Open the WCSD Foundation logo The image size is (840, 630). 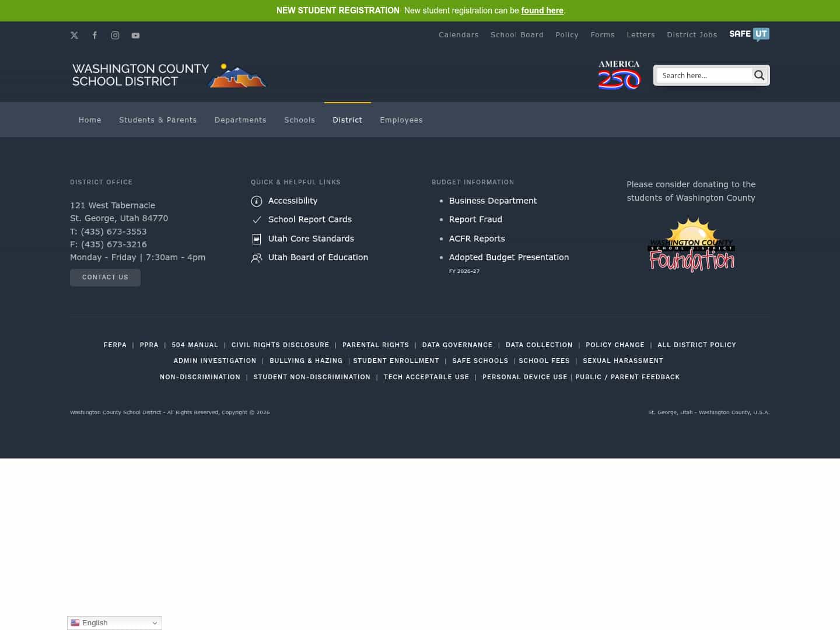(691, 245)
